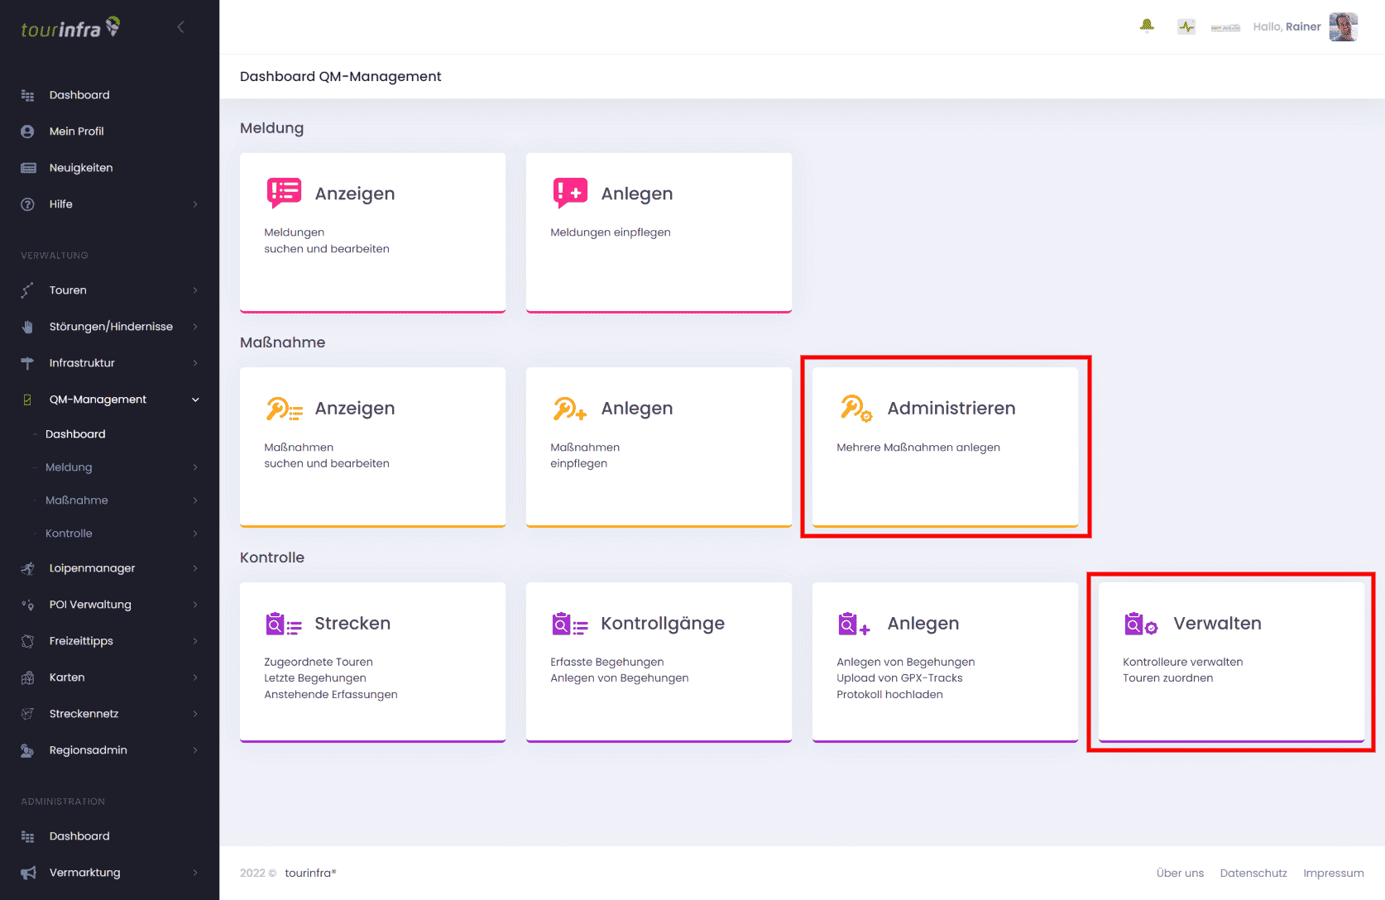This screenshot has width=1385, height=900.
Task: Click the purple Strecken clipboard icon
Action: 284,624
